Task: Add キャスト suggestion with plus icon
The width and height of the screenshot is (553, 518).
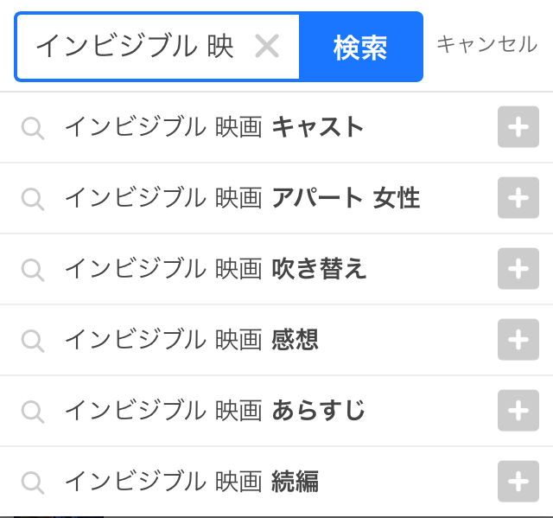Action: point(518,128)
